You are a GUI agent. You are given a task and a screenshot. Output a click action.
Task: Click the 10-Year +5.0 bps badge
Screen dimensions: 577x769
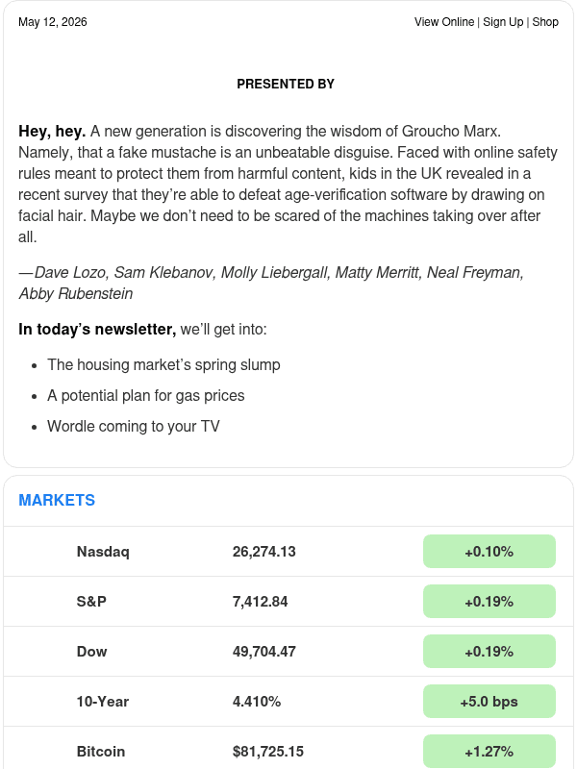point(489,702)
